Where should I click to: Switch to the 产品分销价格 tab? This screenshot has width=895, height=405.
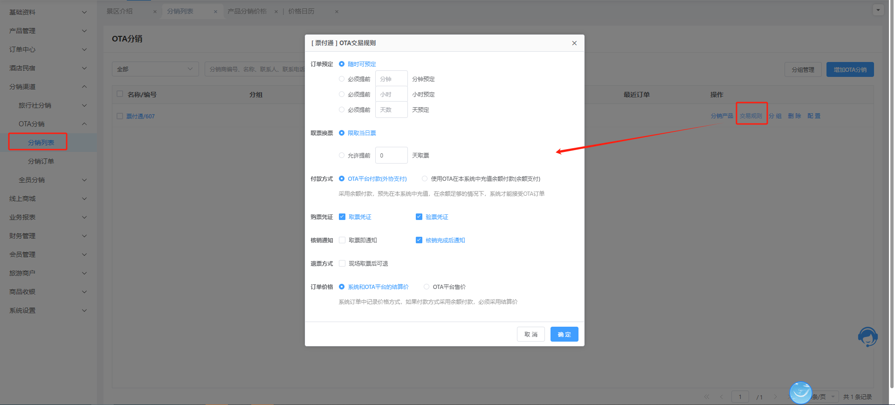tap(247, 11)
